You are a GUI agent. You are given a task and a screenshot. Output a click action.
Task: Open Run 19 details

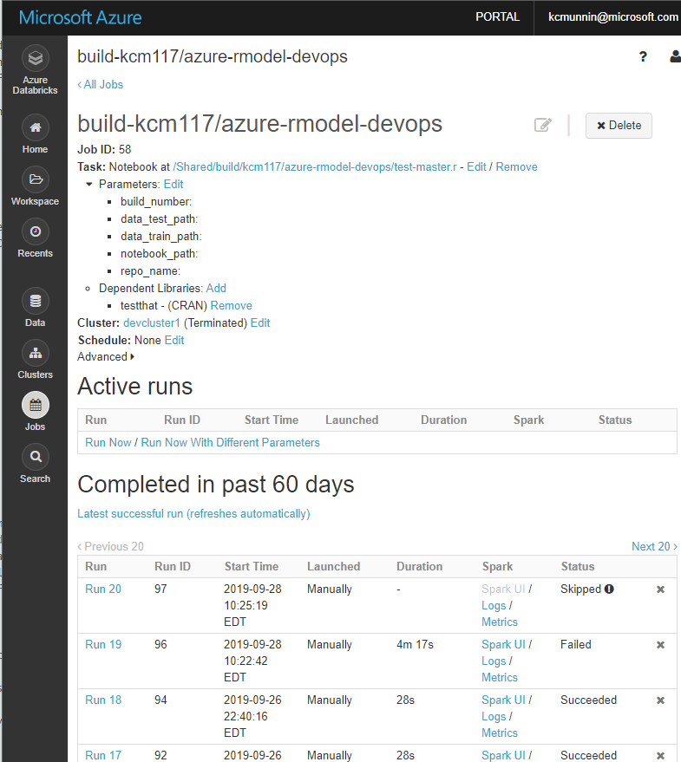103,644
